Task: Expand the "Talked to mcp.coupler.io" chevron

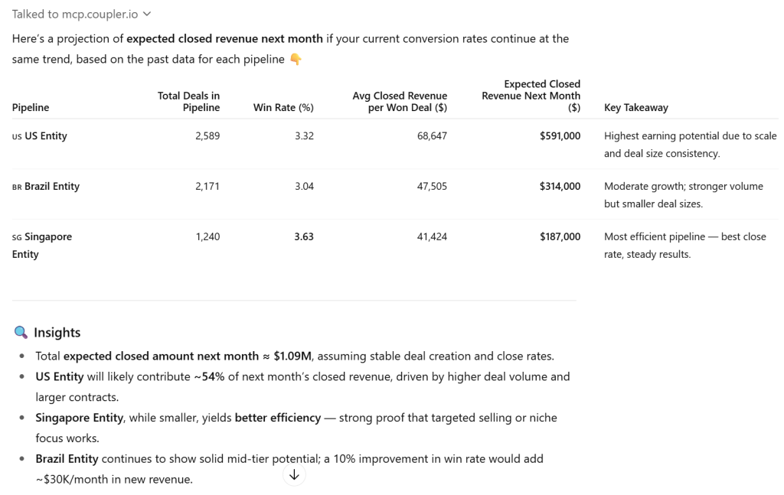Action: [x=147, y=14]
